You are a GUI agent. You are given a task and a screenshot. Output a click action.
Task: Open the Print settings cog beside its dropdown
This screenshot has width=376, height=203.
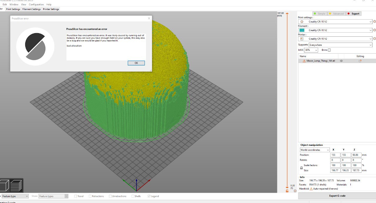(374, 22)
